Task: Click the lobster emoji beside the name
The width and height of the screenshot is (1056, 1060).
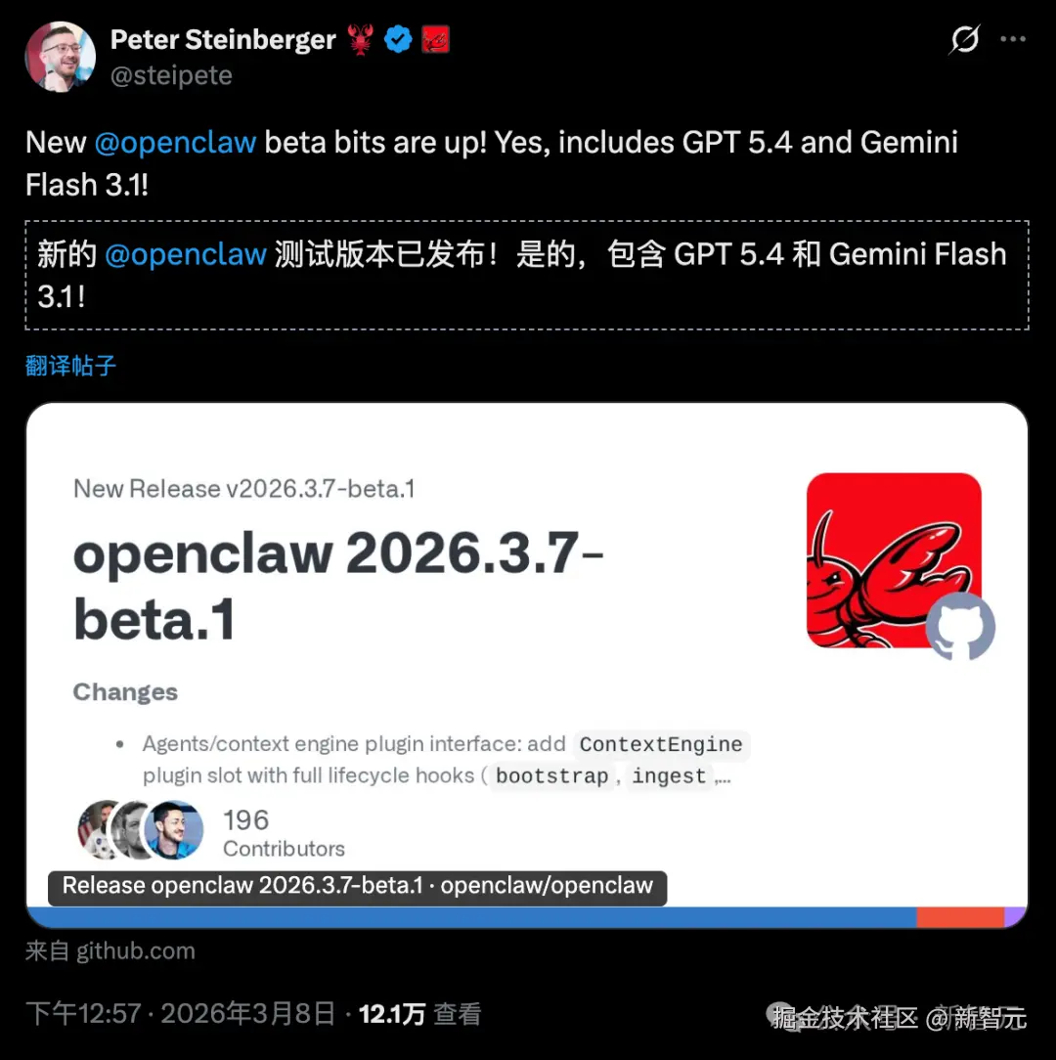Action: pyautogui.click(x=361, y=39)
